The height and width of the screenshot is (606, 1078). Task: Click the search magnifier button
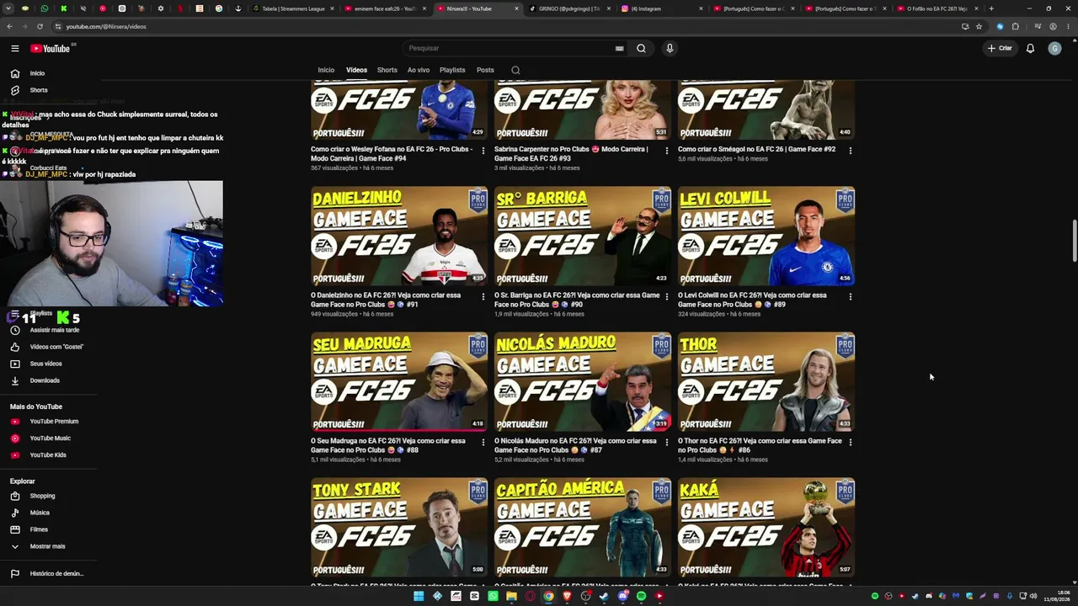[x=641, y=48]
